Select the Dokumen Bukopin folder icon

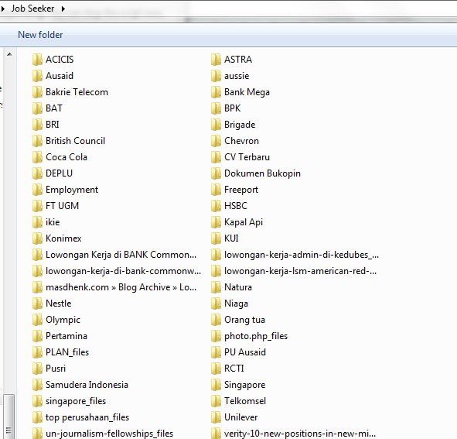point(216,173)
